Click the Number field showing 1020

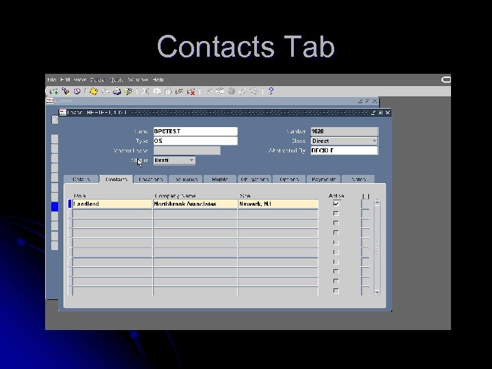(344, 131)
